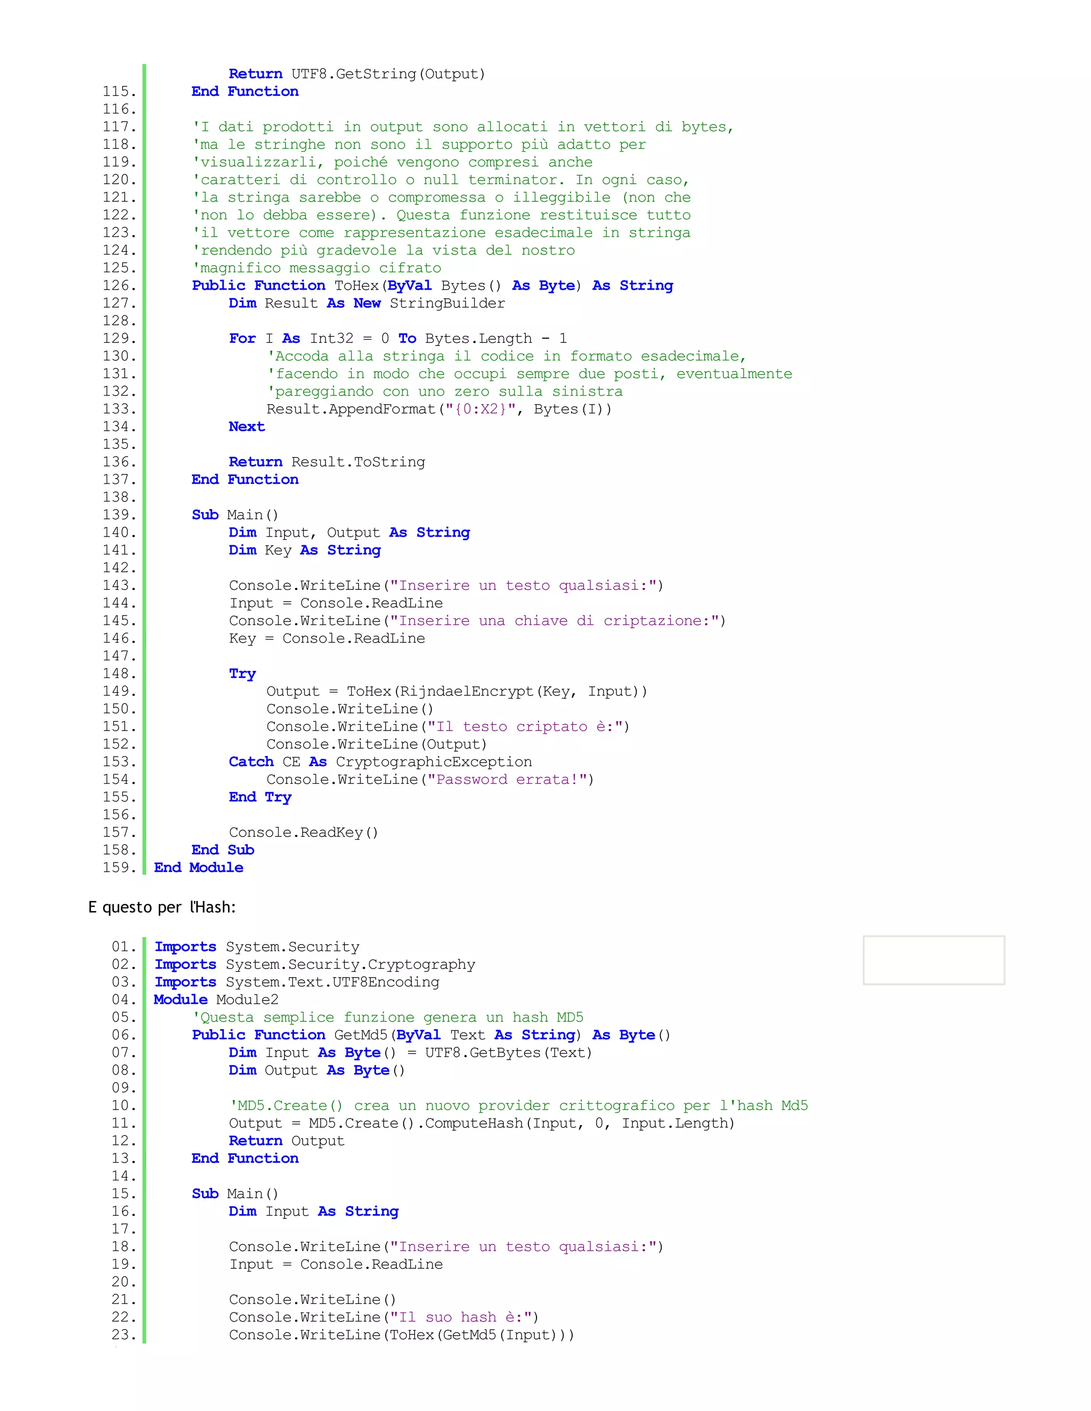Click 'Dim Result As New StringBuilder' line
Image resolution: width=1091 pixels, height=1411 pixels.
pyautogui.click(x=367, y=303)
